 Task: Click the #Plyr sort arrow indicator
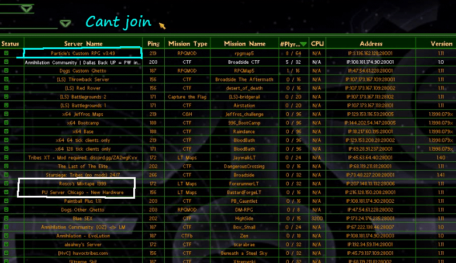click(303, 44)
